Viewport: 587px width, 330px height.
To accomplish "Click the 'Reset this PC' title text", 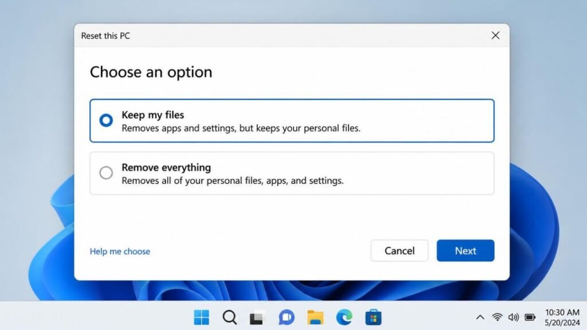I will [x=105, y=36].
